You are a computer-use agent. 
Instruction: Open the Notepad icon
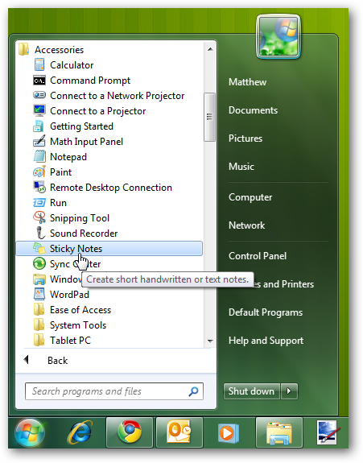pos(39,156)
